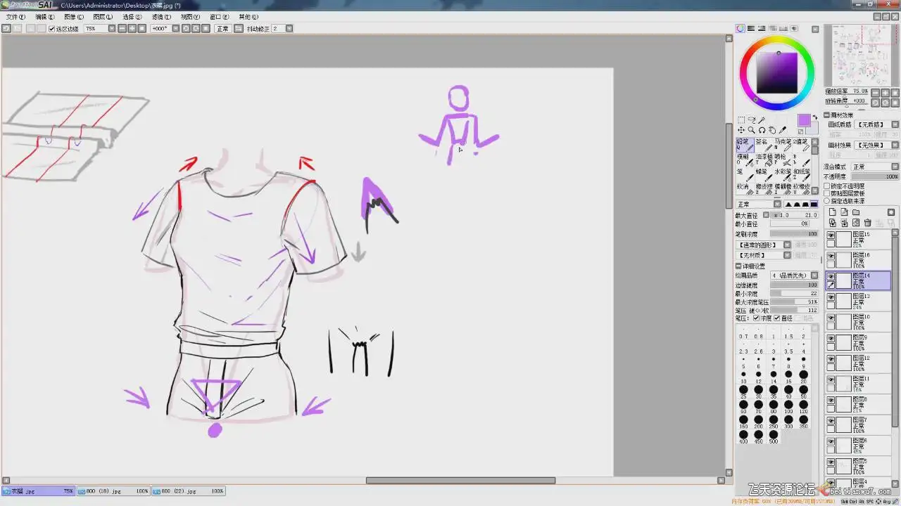
Task: Choose the 喷枪 airbrush tool
Action: click(783, 160)
